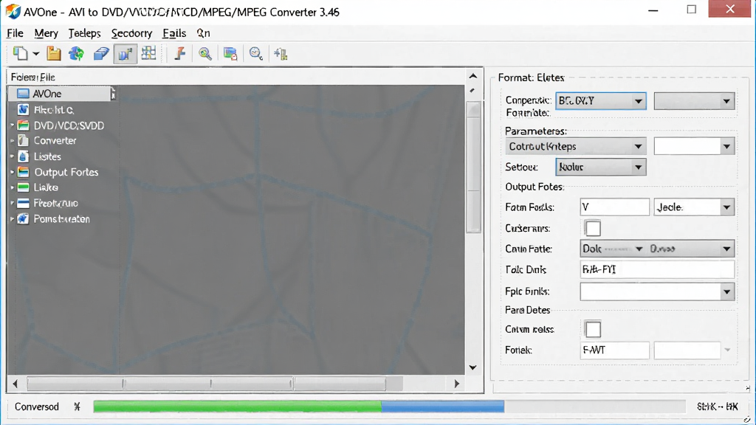Select the Liaike tree entry
The image size is (756, 425).
pyautogui.click(x=46, y=187)
